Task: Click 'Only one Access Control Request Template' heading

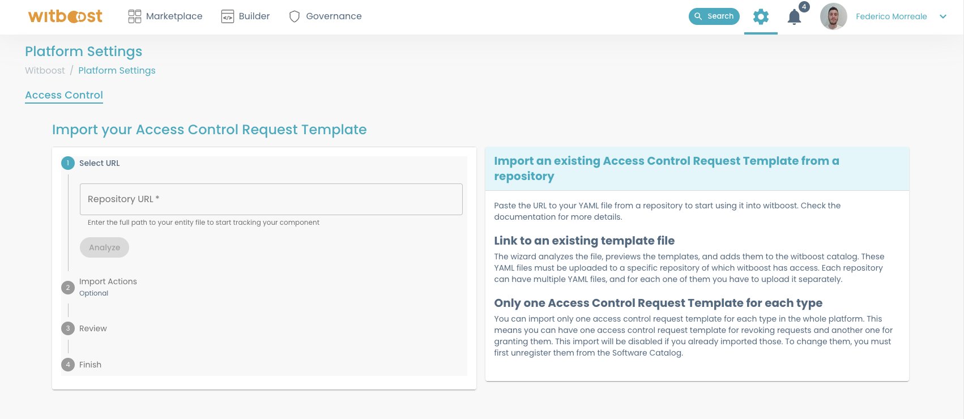Action: pos(658,303)
